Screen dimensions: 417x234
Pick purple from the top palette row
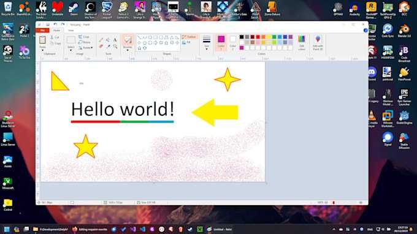click(291, 37)
